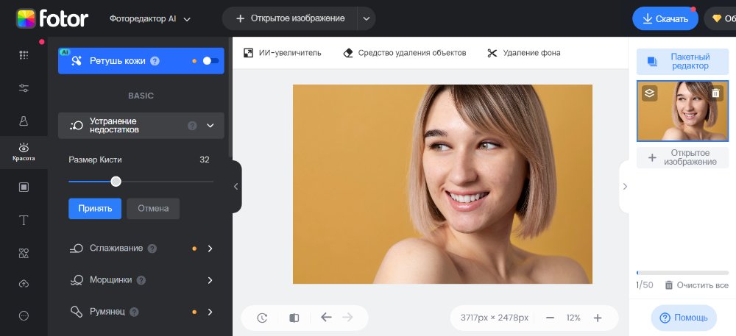Expand the Морщинки section arrow
This screenshot has width=736, height=336.
pos(210,280)
